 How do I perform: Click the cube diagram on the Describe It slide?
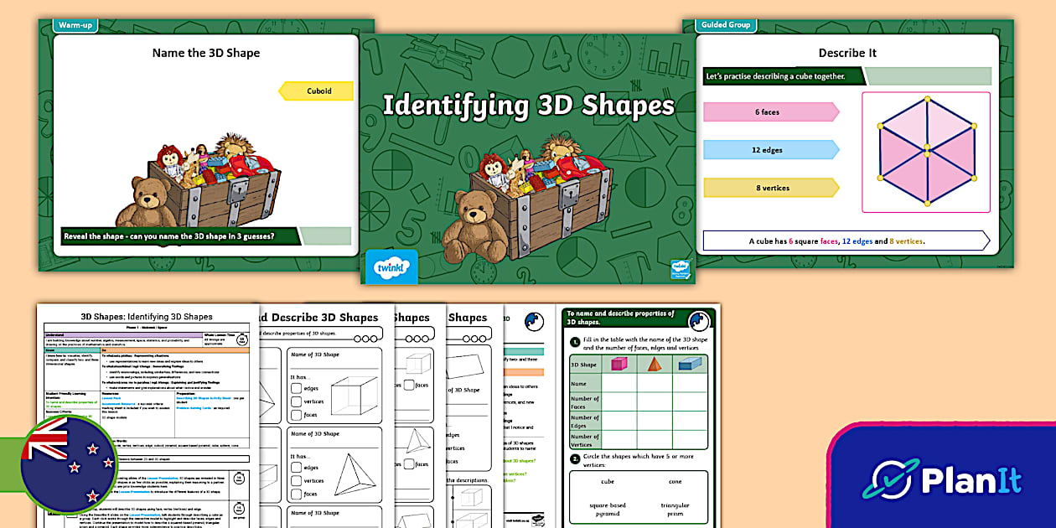click(x=925, y=152)
